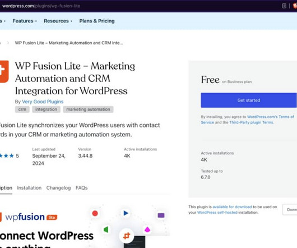This screenshot has height=248, width=297.
Task: Select the integration tag
Action: click(x=46, y=109)
